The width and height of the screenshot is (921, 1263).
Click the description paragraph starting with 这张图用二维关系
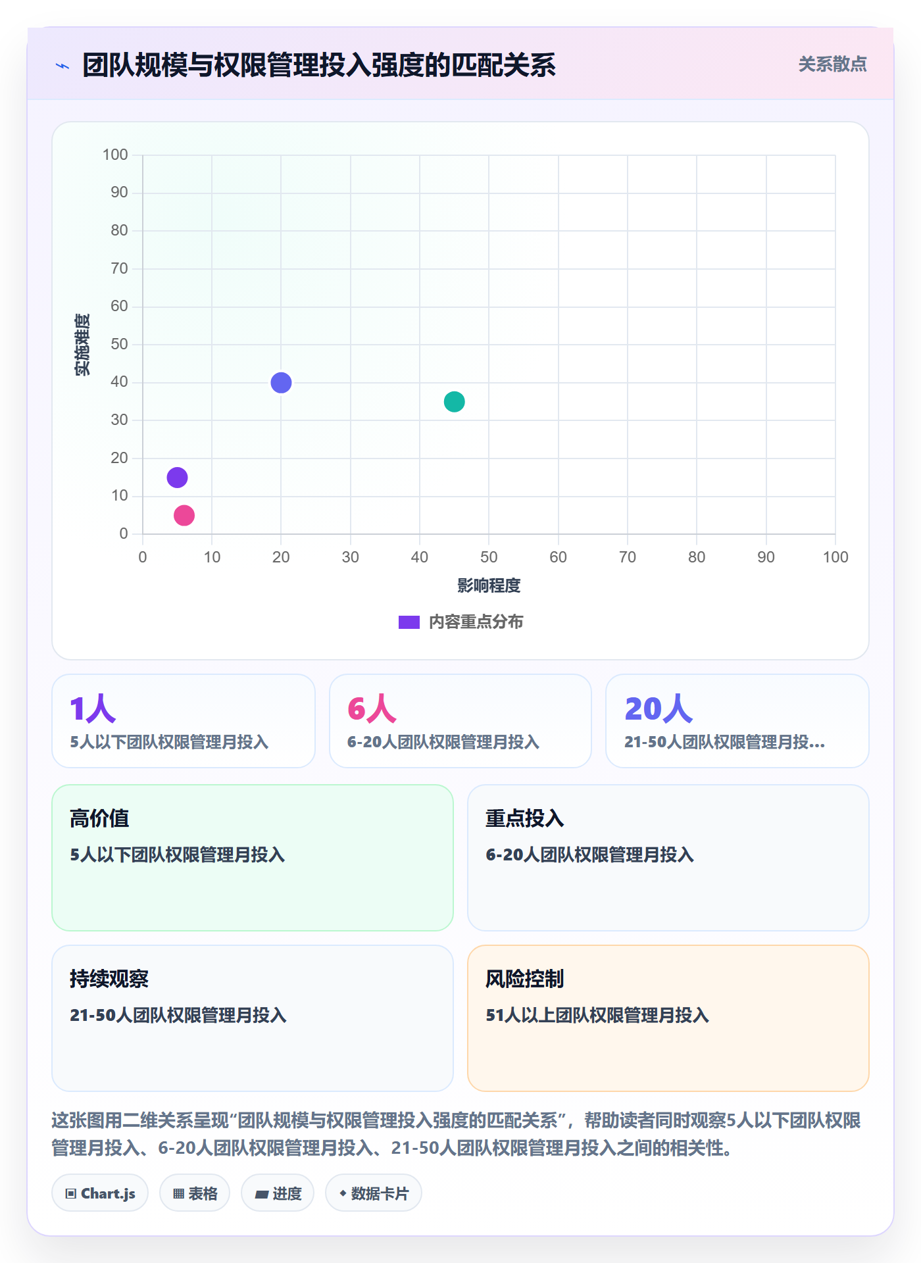pos(457,1134)
